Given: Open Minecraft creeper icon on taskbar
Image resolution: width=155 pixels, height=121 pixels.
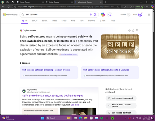Looking at the screenshot, I should click(113, 118).
